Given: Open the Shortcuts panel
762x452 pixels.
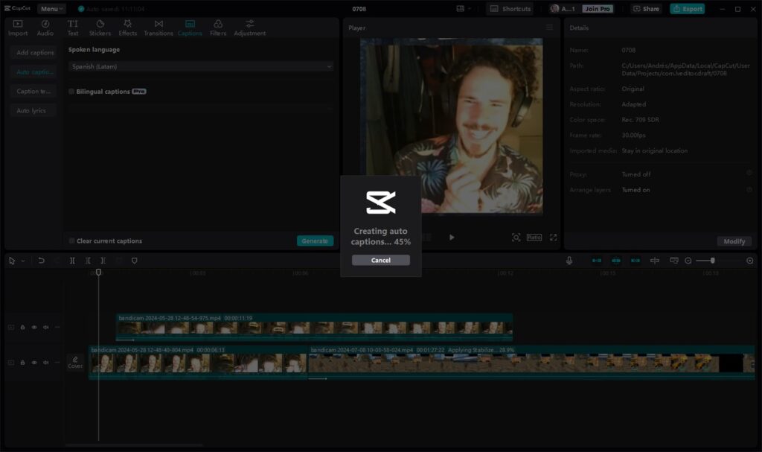Looking at the screenshot, I should (x=510, y=9).
